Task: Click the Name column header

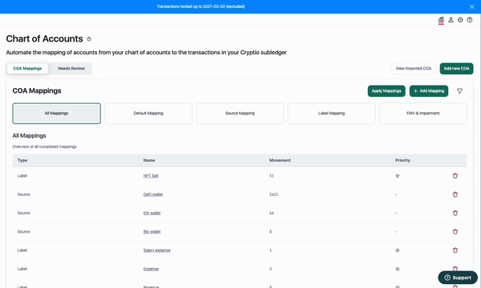Action: [149, 160]
